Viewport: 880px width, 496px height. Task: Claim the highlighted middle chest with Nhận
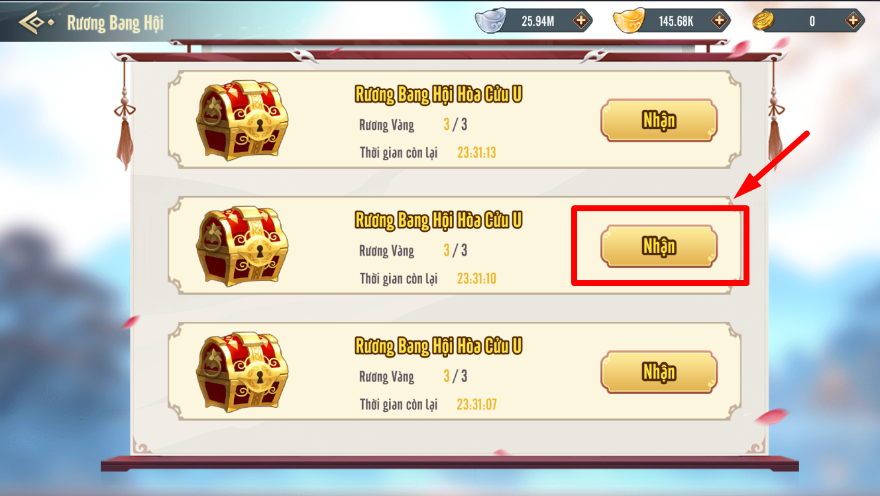click(659, 246)
